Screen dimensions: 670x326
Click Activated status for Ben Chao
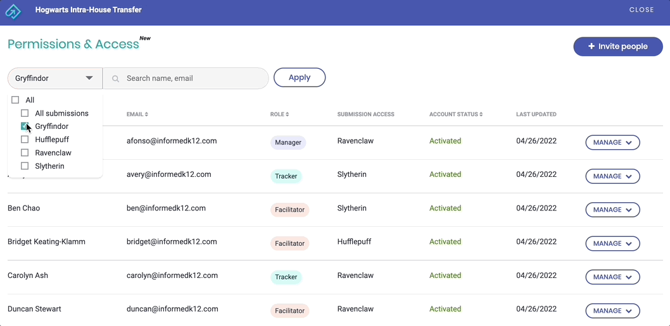(x=445, y=208)
